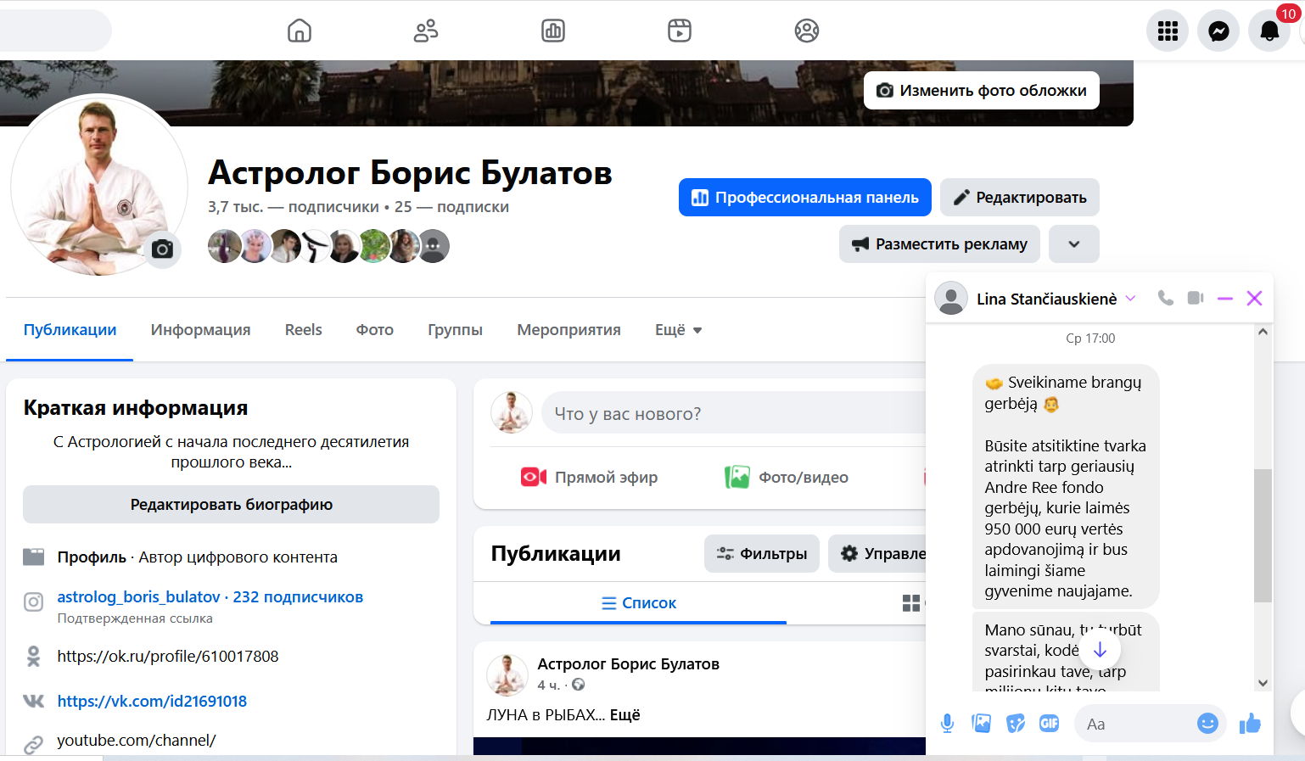Open the emoji picker in message field
Image resolution: width=1305 pixels, height=761 pixels.
pos(1207,724)
